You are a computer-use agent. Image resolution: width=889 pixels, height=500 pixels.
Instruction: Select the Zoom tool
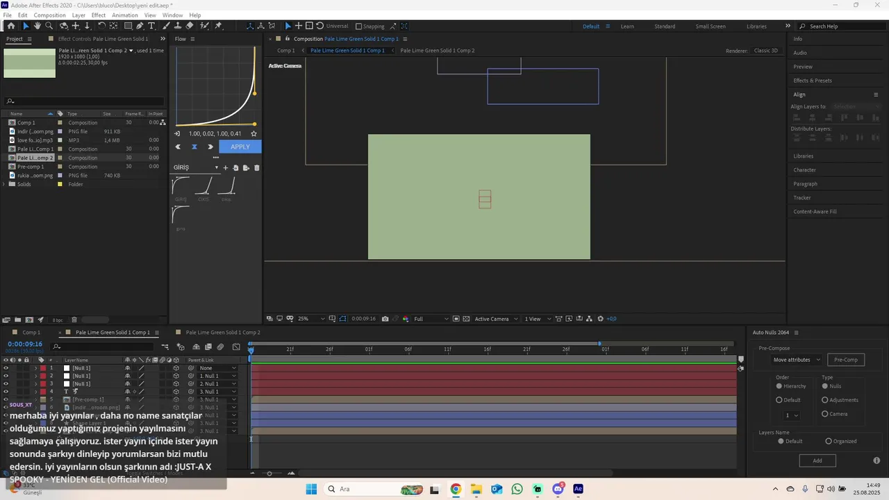coord(49,26)
